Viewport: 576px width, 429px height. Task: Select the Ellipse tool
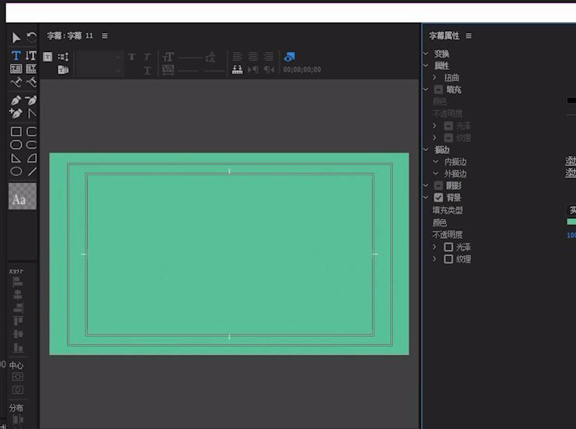click(16, 171)
